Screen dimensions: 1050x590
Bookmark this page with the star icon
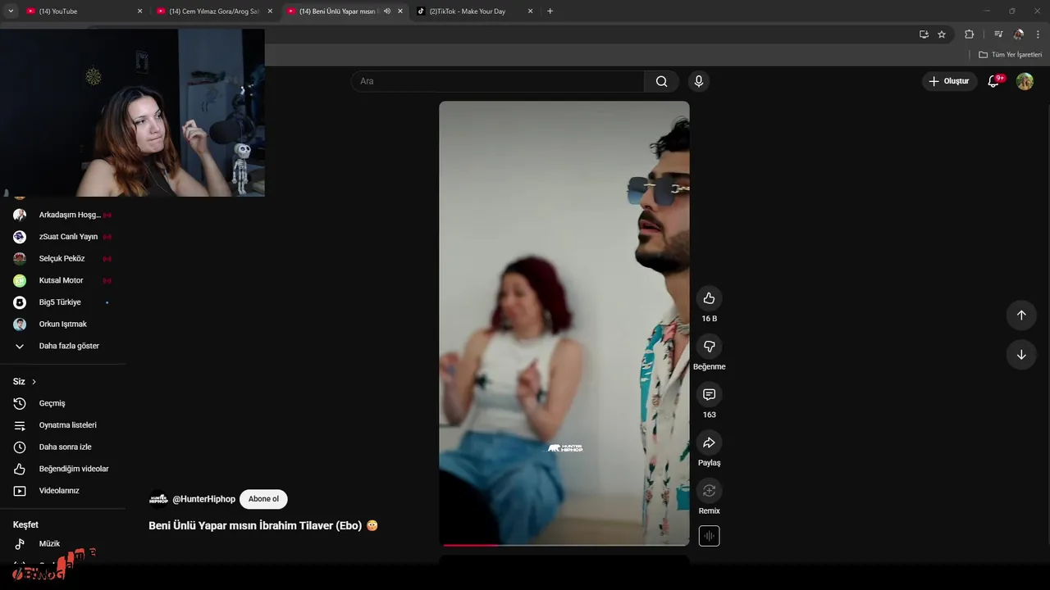(942, 34)
